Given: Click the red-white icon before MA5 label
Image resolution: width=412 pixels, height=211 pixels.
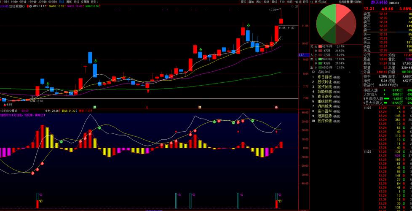Looking at the screenshot, I should click(x=29, y=7).
